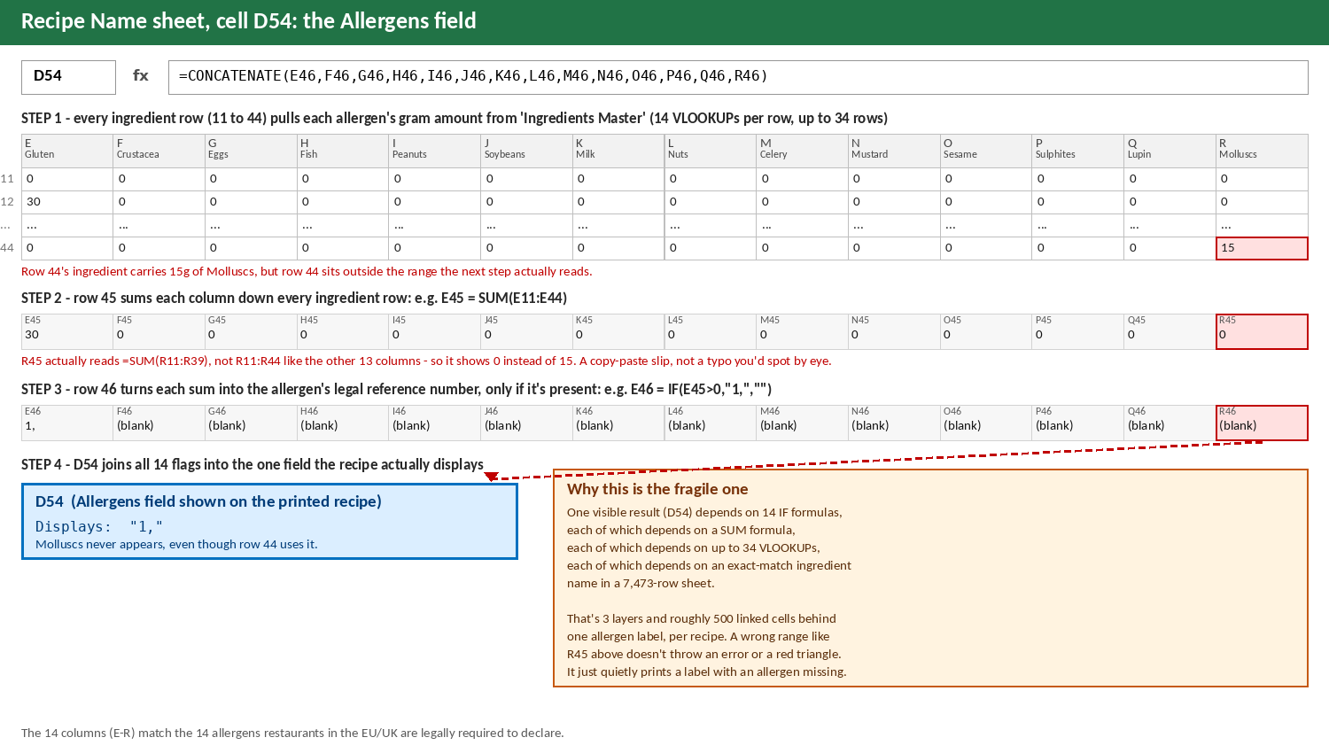1329x753 pixels.
Task: Select the R Molluscs column header
Action: point(1263,151)
